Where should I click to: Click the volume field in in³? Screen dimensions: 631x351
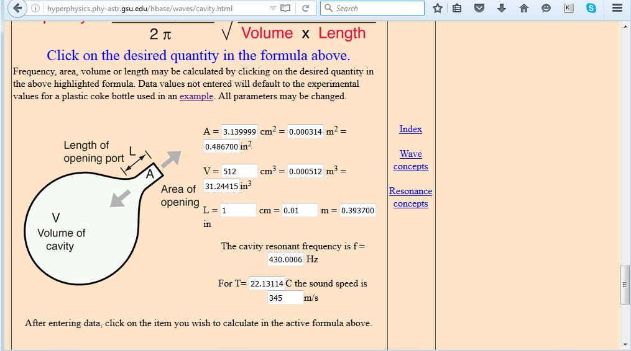[221, 186]
